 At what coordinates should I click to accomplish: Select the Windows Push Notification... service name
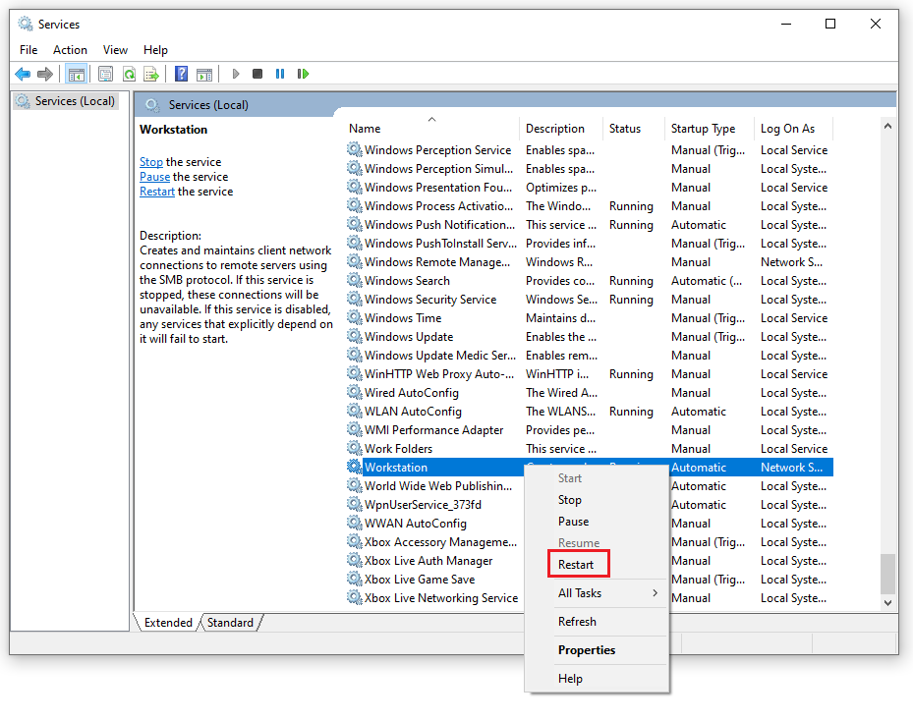click(x=439, y=225)
